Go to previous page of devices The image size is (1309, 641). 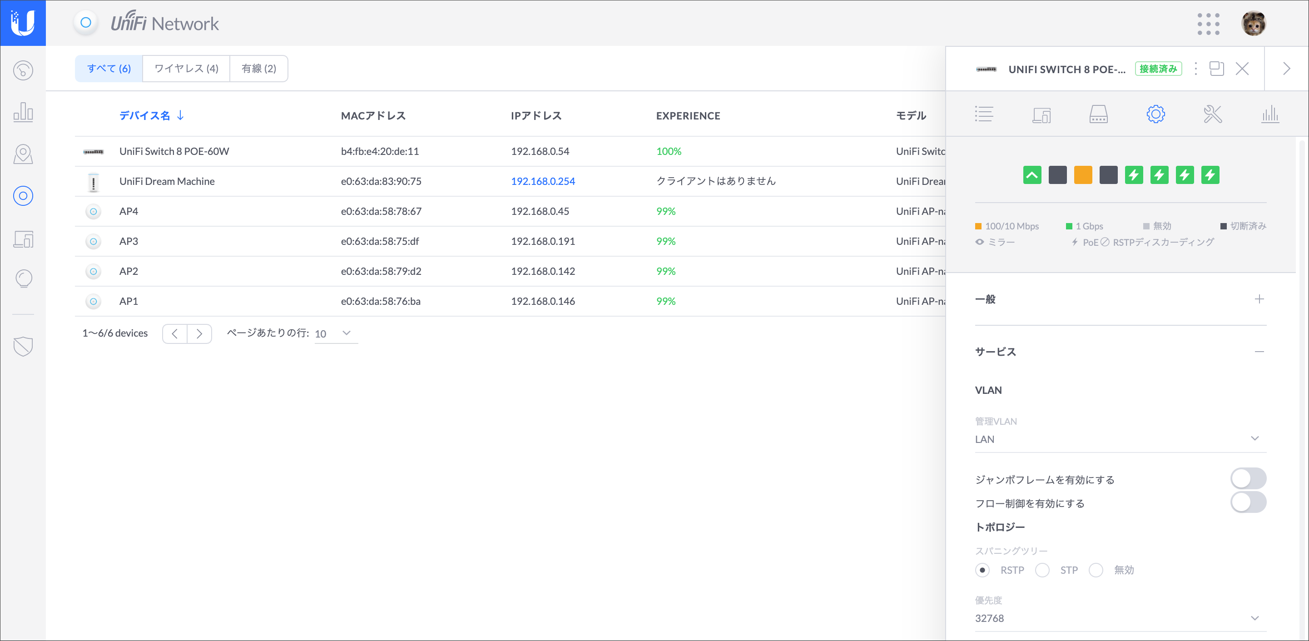(x=175, y=333)
